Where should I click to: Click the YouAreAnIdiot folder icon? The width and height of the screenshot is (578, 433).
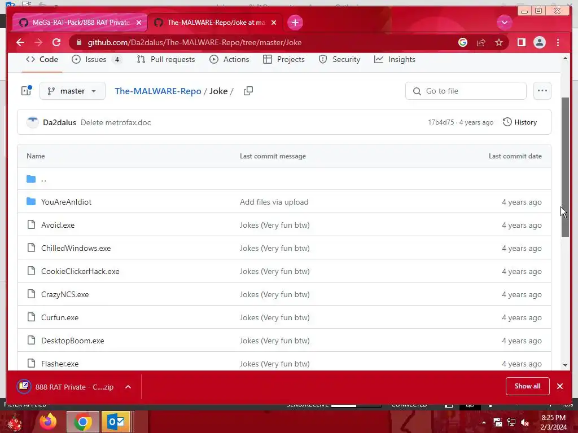32,201
